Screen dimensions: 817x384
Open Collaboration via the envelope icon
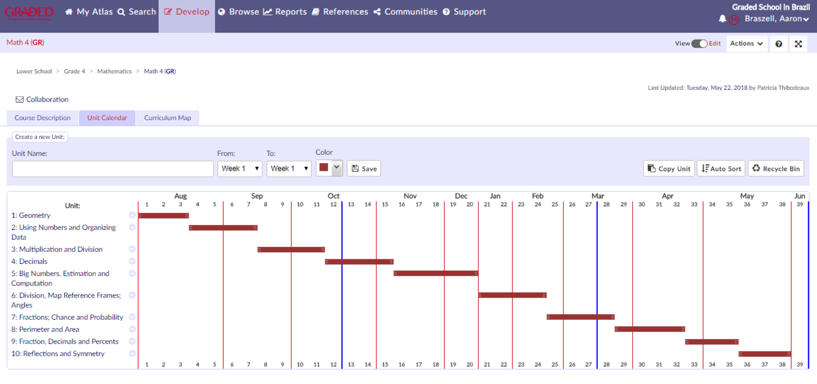[x=20, y=99]
